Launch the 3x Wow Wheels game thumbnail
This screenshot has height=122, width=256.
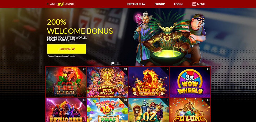(190, 82)
